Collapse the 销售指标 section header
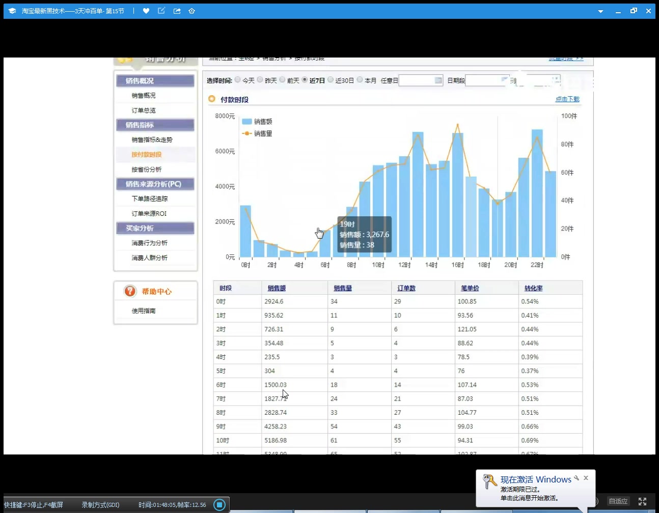Screen dimensions: 659x513 pyautogui.click(x=155, y=125)
